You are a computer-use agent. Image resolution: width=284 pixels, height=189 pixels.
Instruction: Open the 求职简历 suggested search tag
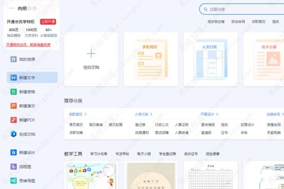tap(258, 22)
